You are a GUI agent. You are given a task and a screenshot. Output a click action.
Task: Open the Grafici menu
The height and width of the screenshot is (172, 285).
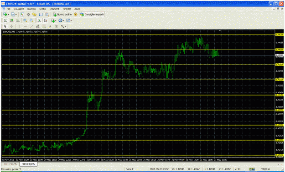click(x=43, y=9)
